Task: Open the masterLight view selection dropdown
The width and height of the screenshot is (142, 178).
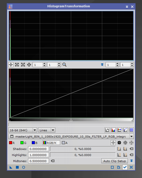Action: tap(71, 136)
